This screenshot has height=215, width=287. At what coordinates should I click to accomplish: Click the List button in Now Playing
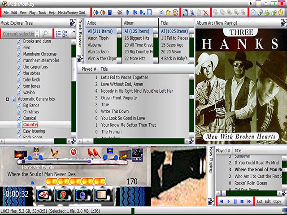pyautogui.click(x=260, y=202)
